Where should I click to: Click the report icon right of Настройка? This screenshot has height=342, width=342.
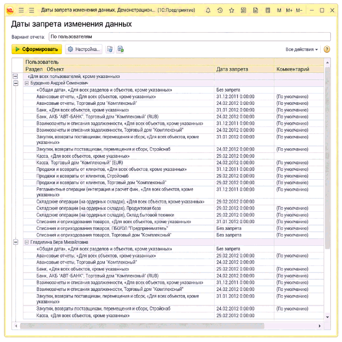coord(110,49)
